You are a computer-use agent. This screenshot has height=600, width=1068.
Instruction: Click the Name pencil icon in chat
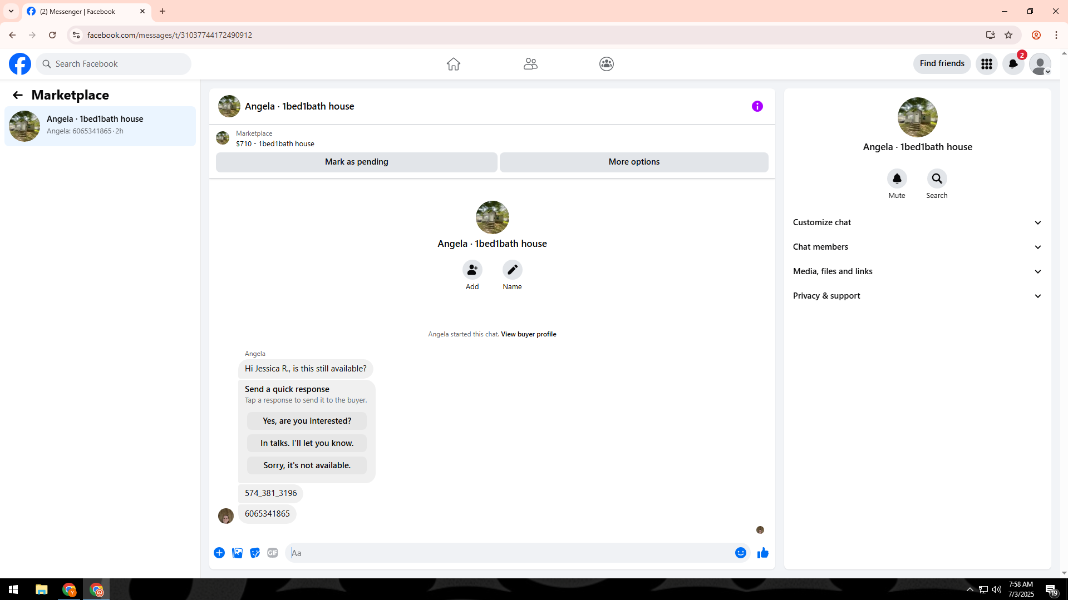pos(513,270)
